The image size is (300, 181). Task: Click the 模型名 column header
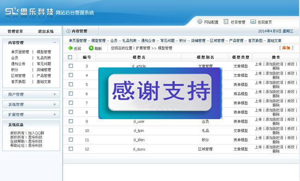click(139, 57)
